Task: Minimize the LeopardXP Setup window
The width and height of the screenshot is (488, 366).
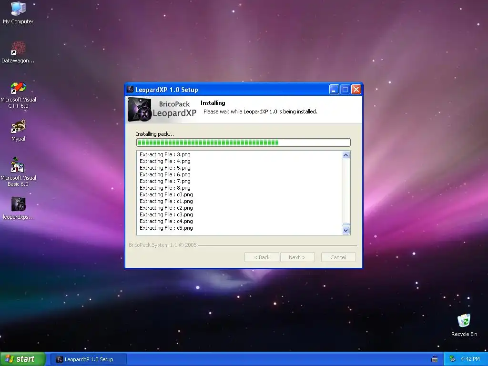Action: [334, 90]
